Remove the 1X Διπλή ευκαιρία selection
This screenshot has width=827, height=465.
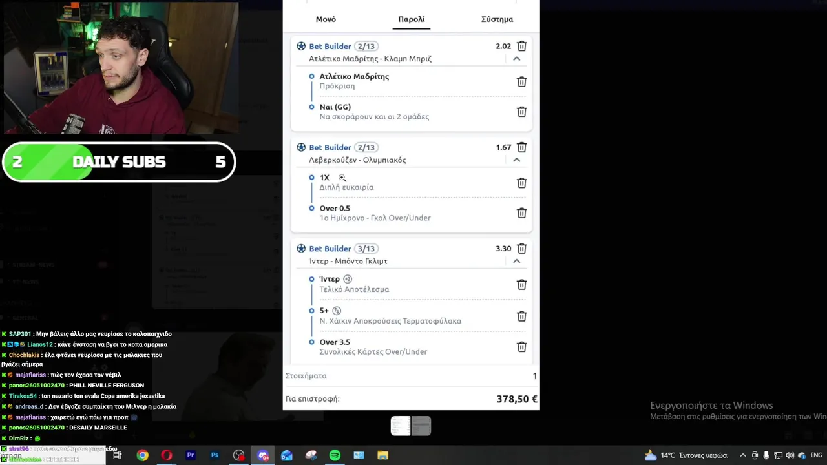tap(521, 183)
